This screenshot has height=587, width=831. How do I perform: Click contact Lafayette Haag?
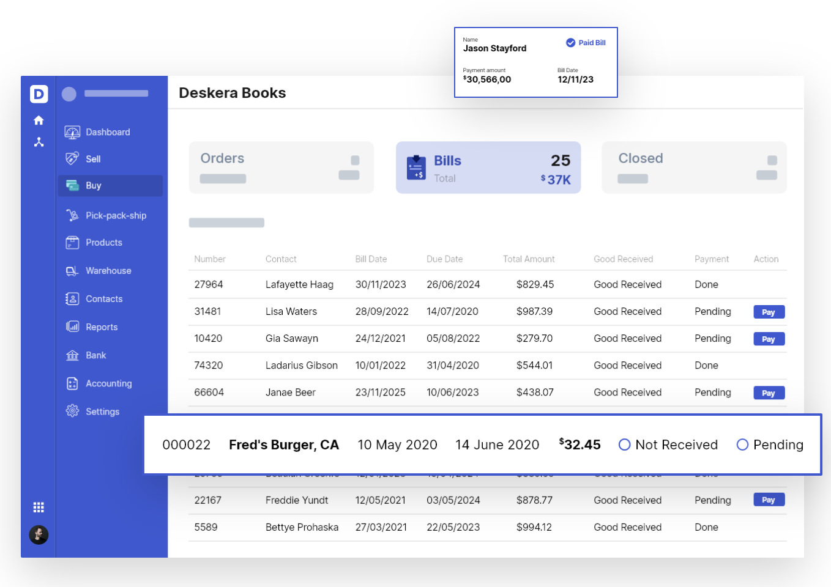(x=299, y=284)
